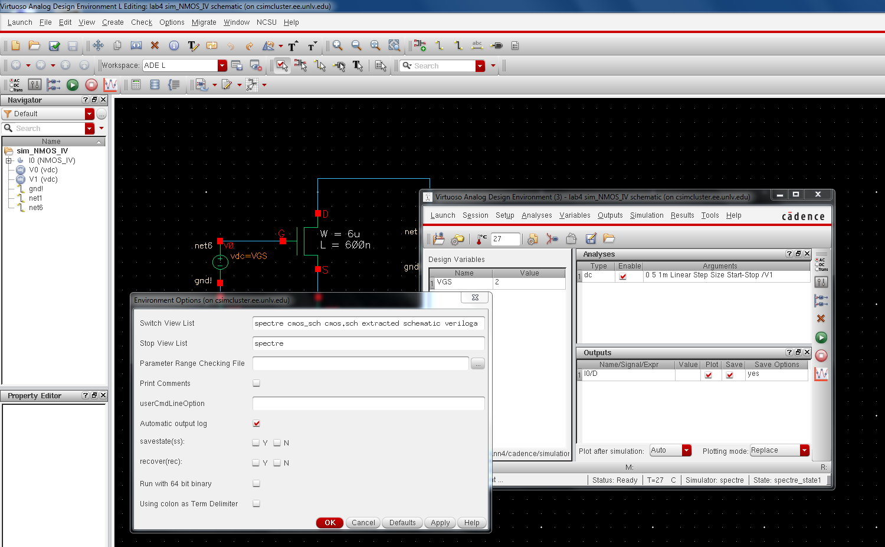Click the temperature field showing 27
The image size is (885, 547).
(506, 239)
